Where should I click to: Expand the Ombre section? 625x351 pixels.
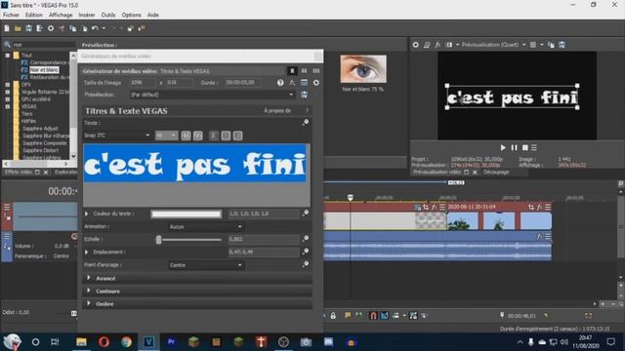coord(89,303)
